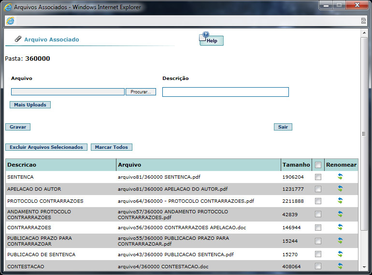Click the Procurar browse button

point(141,92)
